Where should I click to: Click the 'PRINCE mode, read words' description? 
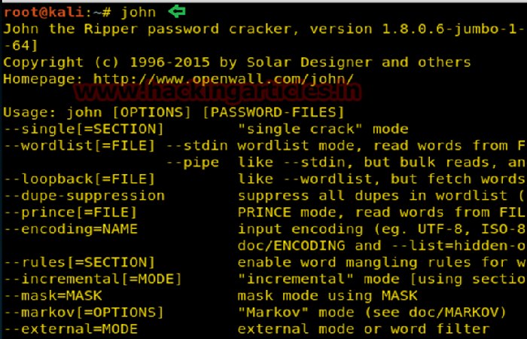(x=381, y=212)
